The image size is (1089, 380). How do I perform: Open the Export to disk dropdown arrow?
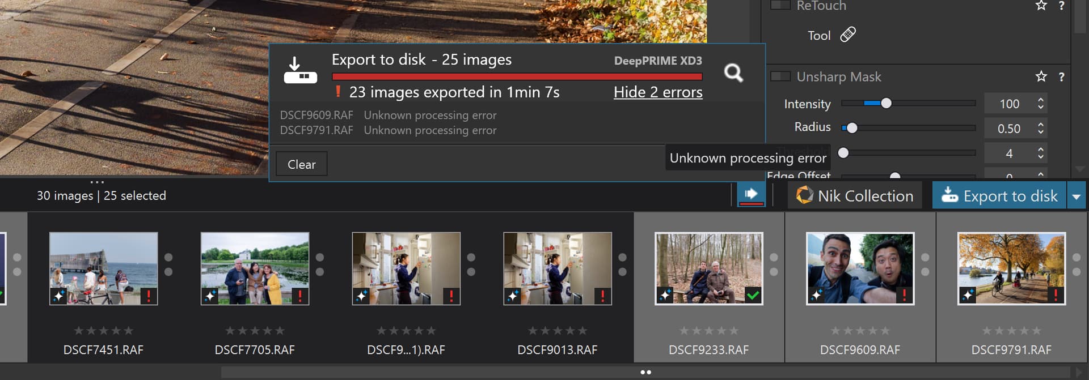pos(1076,196)
